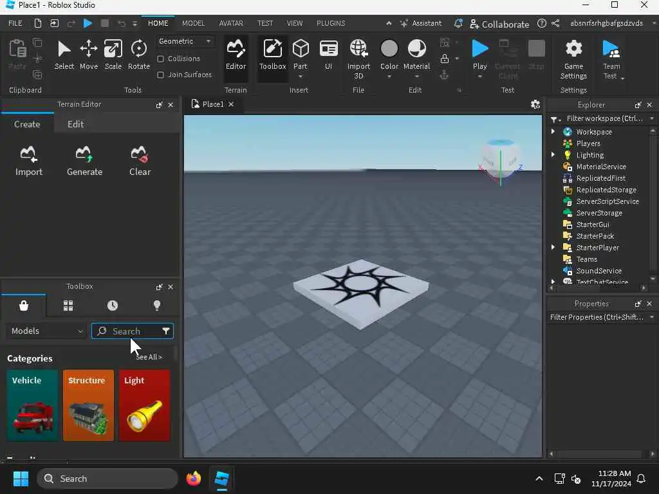Screen dimensions: 659x494
Task: Expand the Workspace node
Action: click(x=553, y=131)
